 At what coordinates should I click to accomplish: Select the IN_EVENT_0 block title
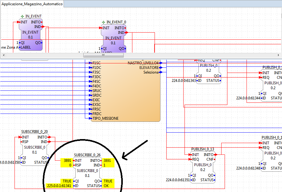116,22
